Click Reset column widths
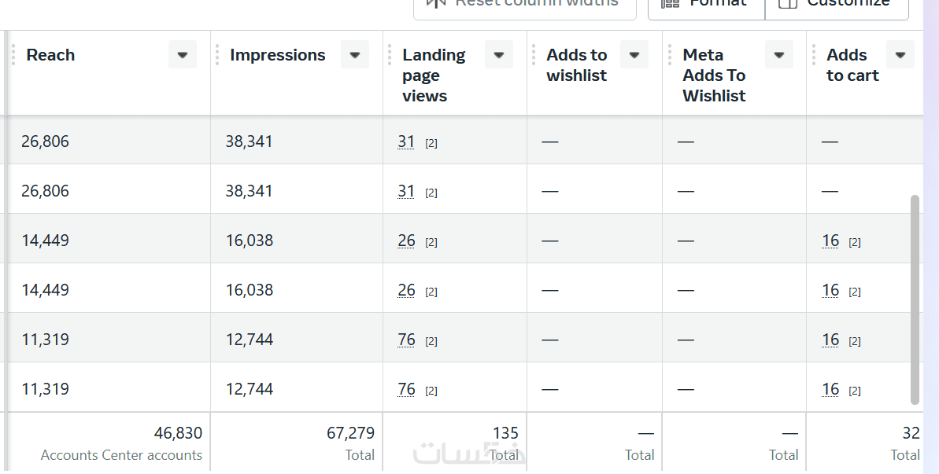This screenshot has width=939, height=474. [x=525, y=4]
